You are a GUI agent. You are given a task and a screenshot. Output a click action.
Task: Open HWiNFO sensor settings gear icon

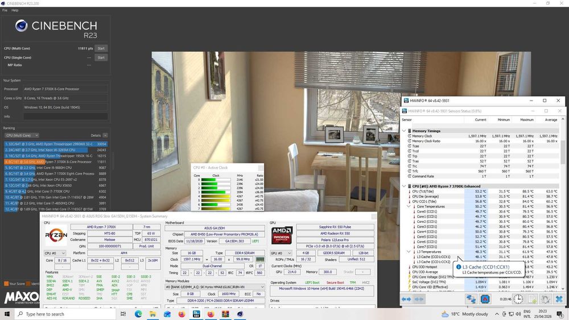(x=545, y=299)
